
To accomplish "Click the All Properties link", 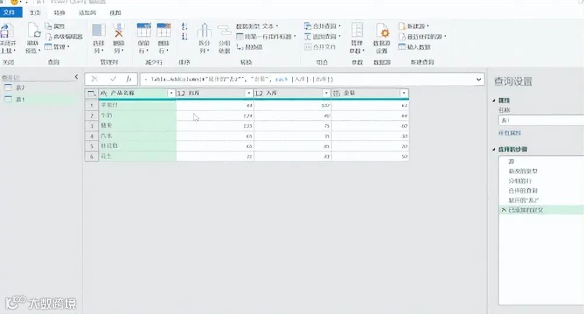I will pyautogui.click(x=509, y=133).
